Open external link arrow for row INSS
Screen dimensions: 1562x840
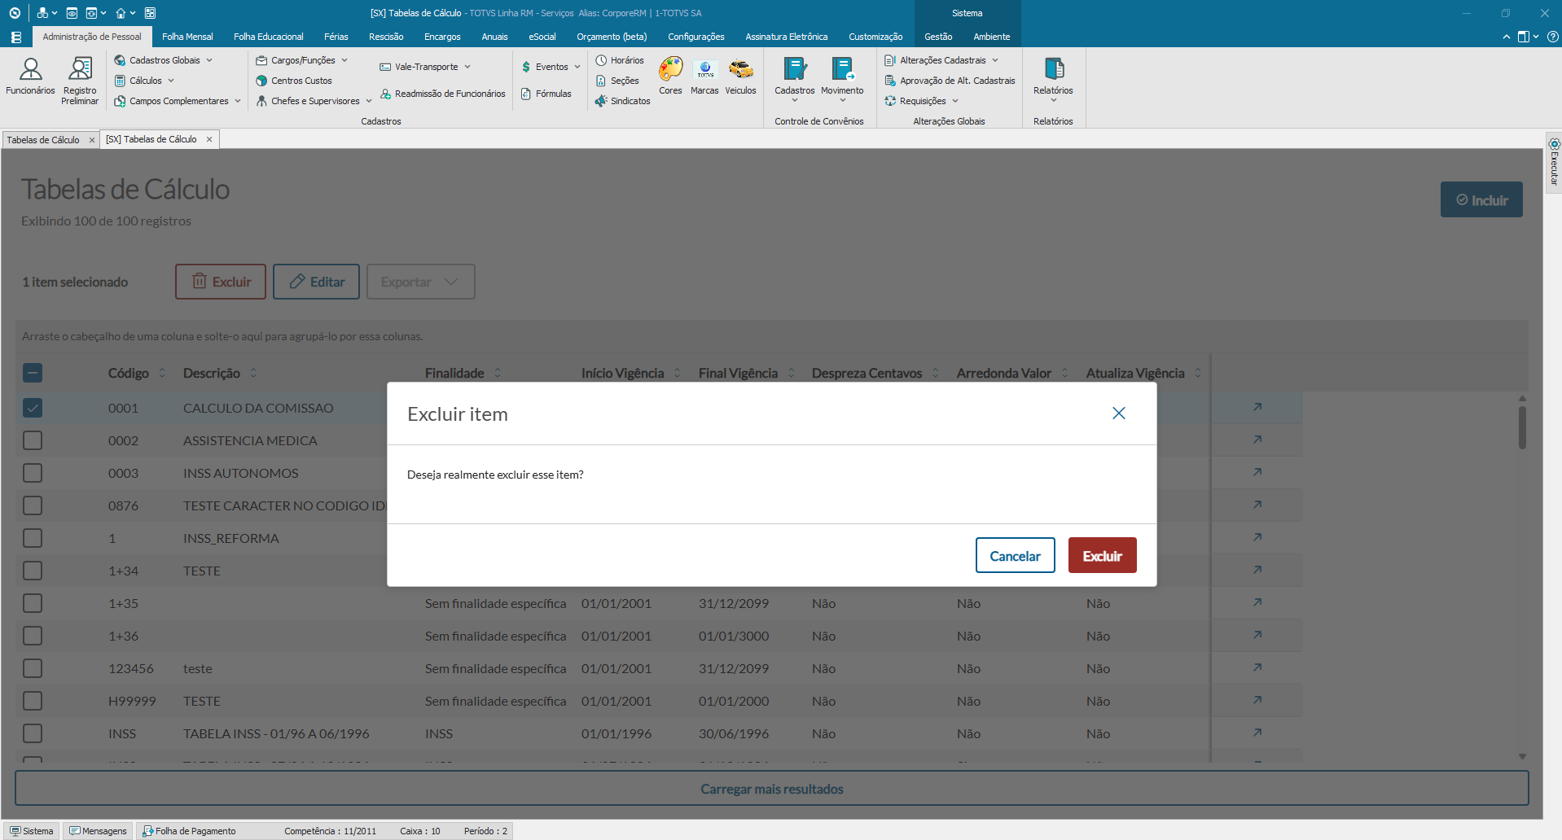click(x=1257, y=733)
